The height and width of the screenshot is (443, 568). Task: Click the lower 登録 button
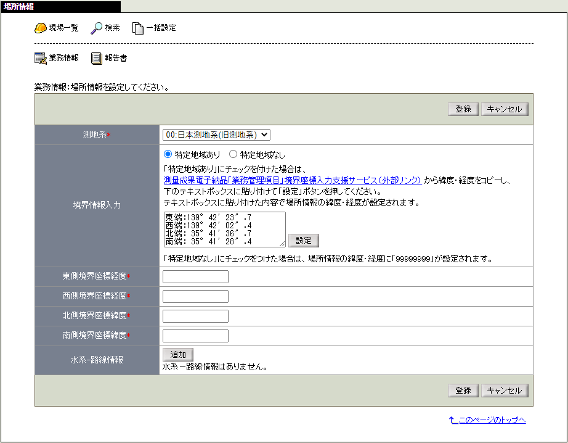(463, 391)
